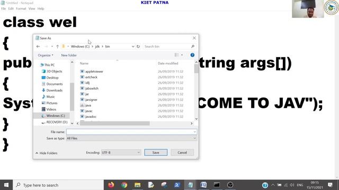Sort by the Date modified column
This screenshot has width=339, height=190.
tap(168, 63)
